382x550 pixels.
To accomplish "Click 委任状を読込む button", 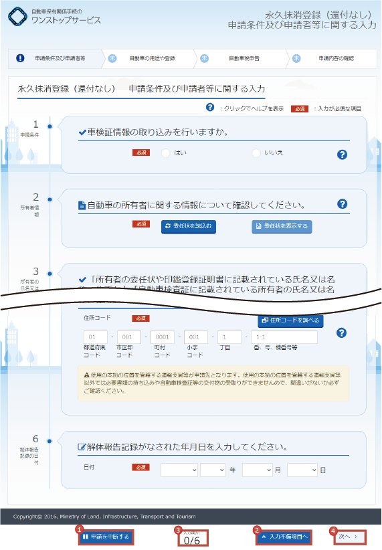I will click(x=189, y=226).
